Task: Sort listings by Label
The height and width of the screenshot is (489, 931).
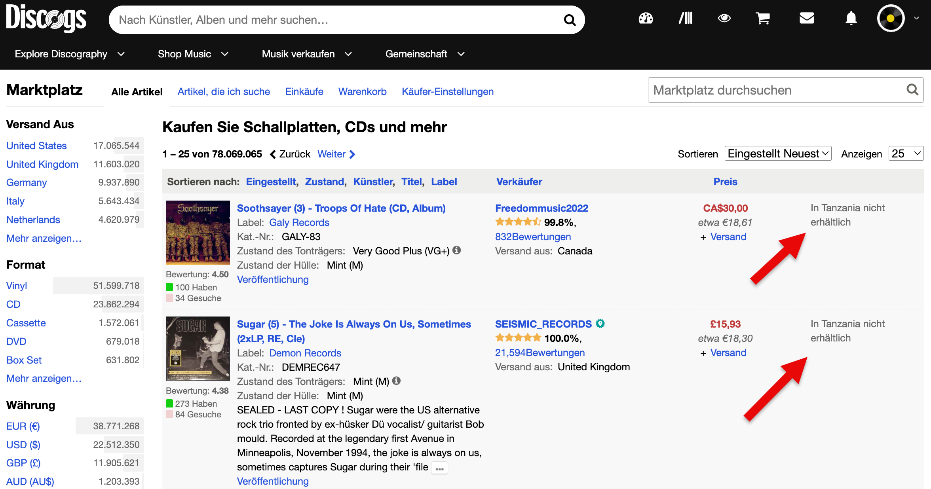Action: pos(444,182)
